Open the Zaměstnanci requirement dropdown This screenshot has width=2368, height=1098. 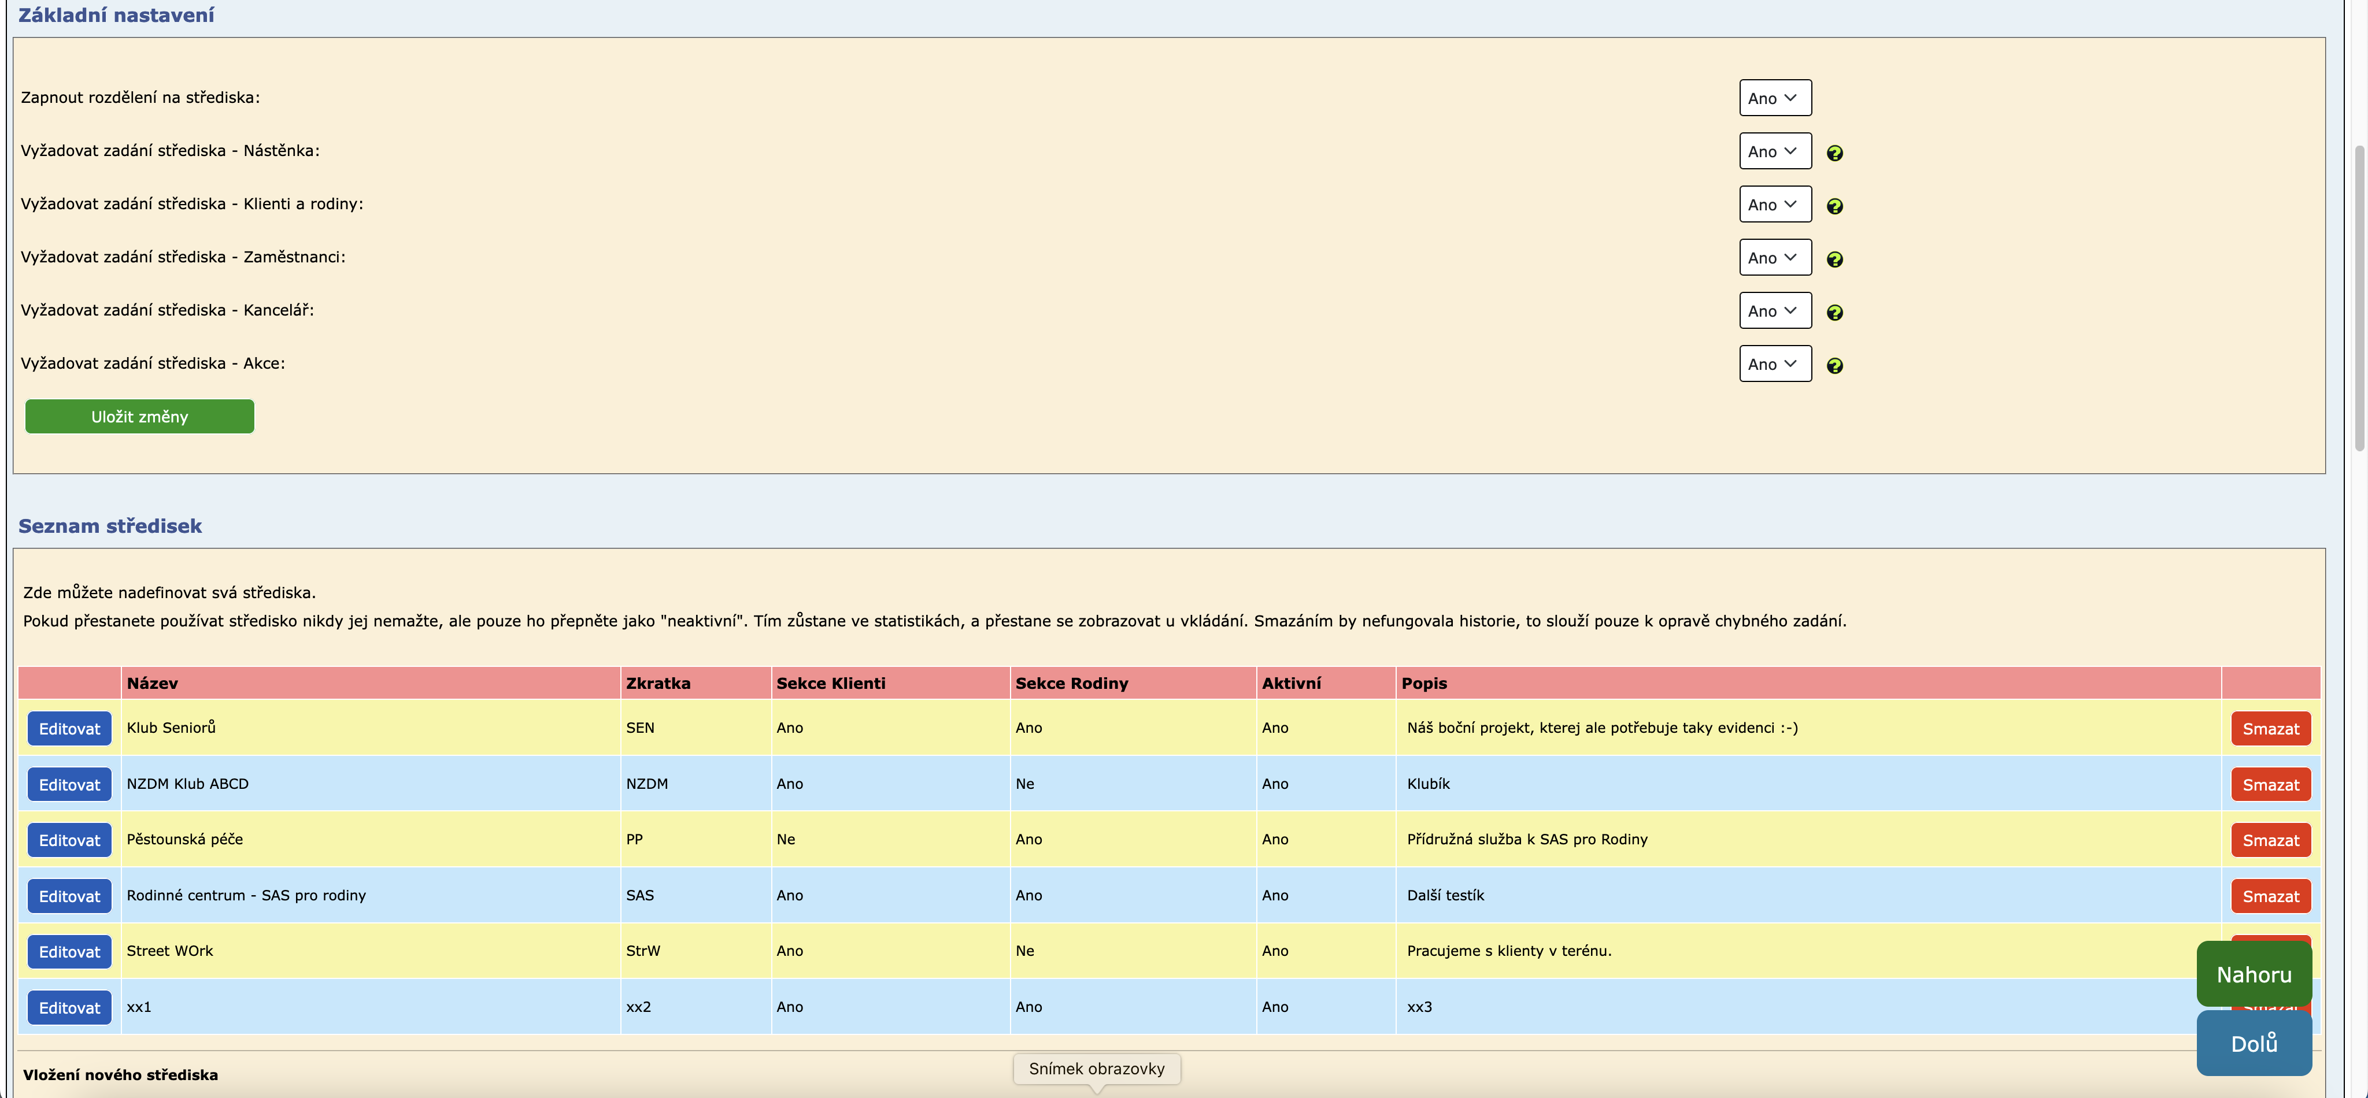pyautogui.click(x=1774, y=258)
